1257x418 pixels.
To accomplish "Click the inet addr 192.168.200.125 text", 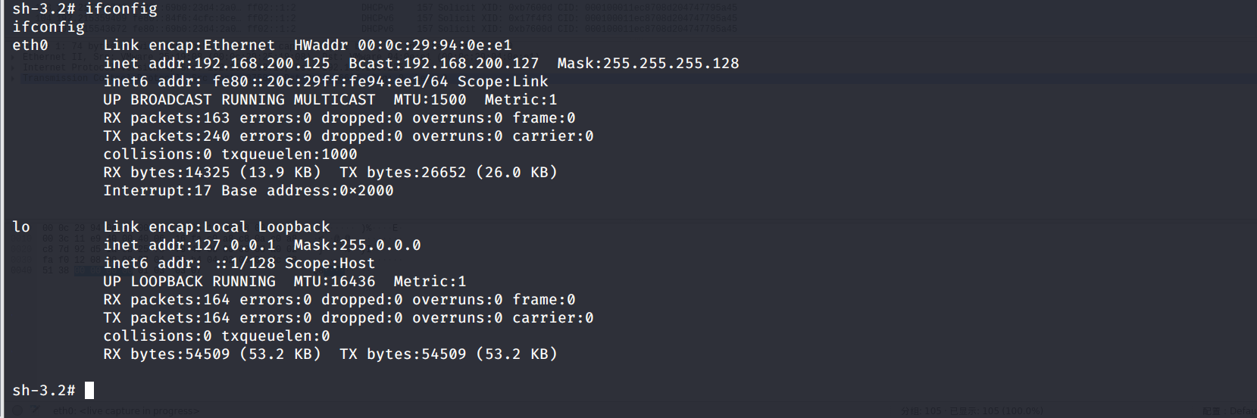I will (x=217, y=64).
